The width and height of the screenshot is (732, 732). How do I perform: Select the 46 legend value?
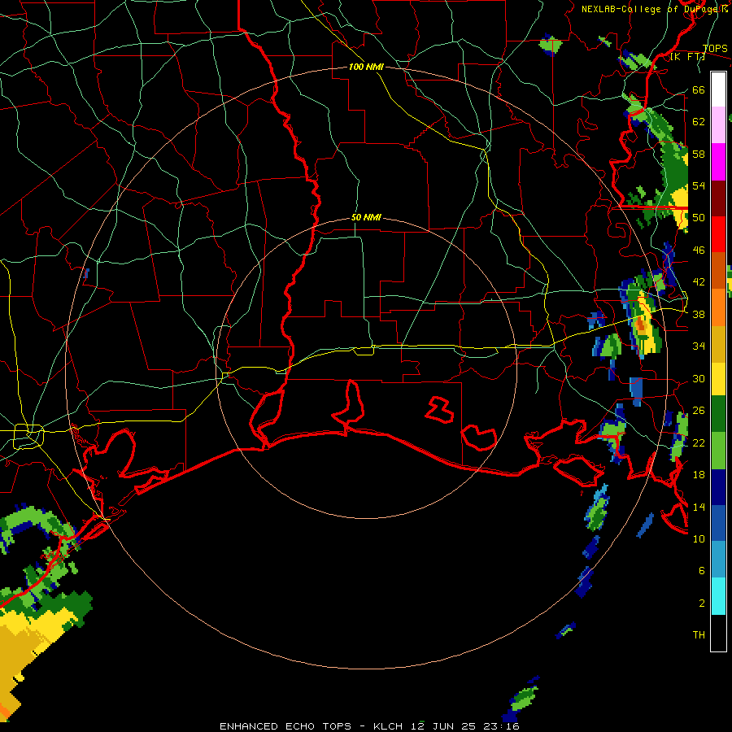(x=699, y=251)
